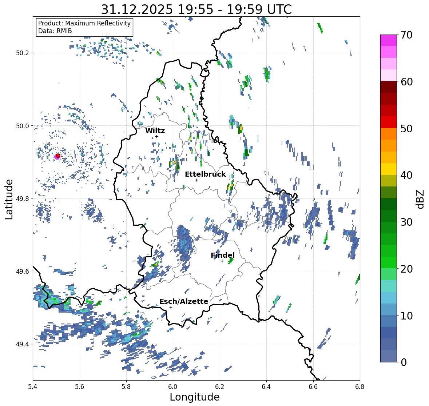Click the 'Product: Maximum Reflectivity' text

[84, 23]
